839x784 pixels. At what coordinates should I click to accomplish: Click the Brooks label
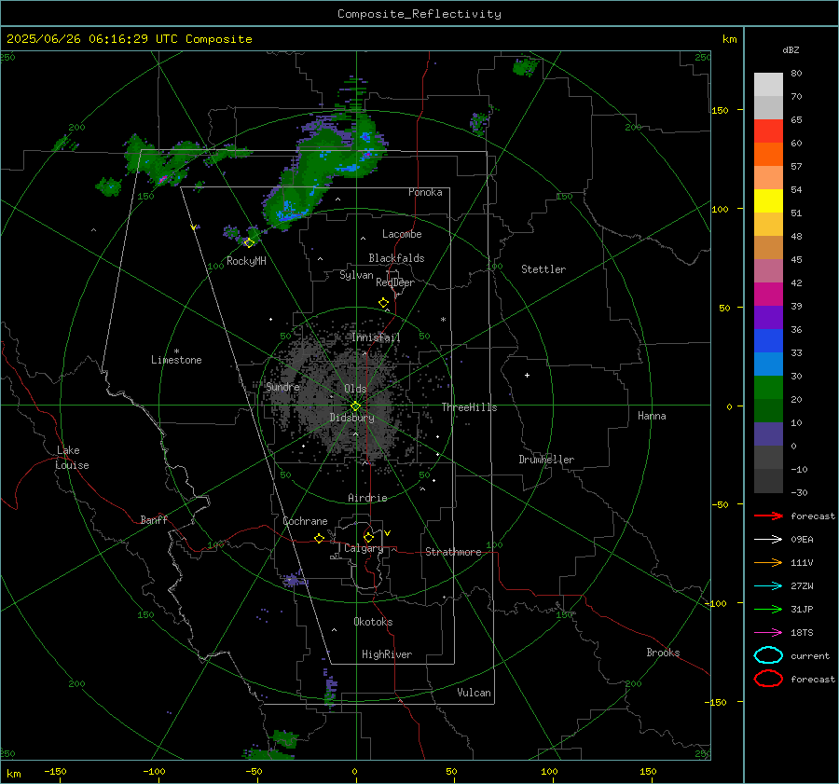pos(663,653)
